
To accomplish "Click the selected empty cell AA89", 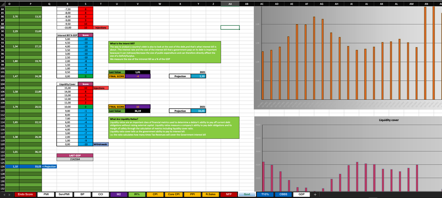I will click(230, 28).
